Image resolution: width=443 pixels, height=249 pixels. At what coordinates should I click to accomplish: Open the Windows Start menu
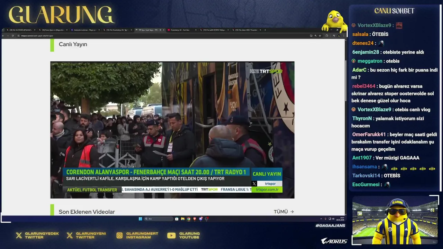pyautogui.click(x=140, y=219)
